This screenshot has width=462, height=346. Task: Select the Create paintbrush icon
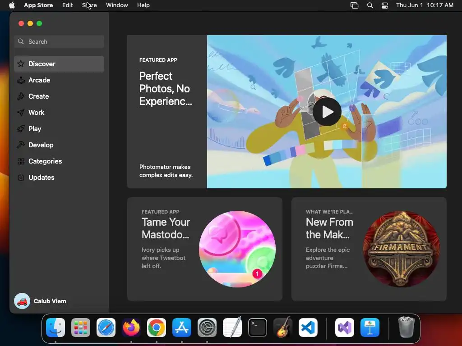pyautogui.click(x=21, y=96)
